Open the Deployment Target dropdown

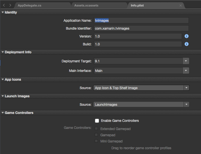click(186, 61)
